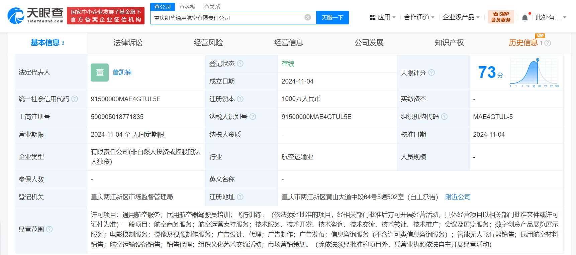
Task: Click the national SME fund banner
Action: pos(106,16)
